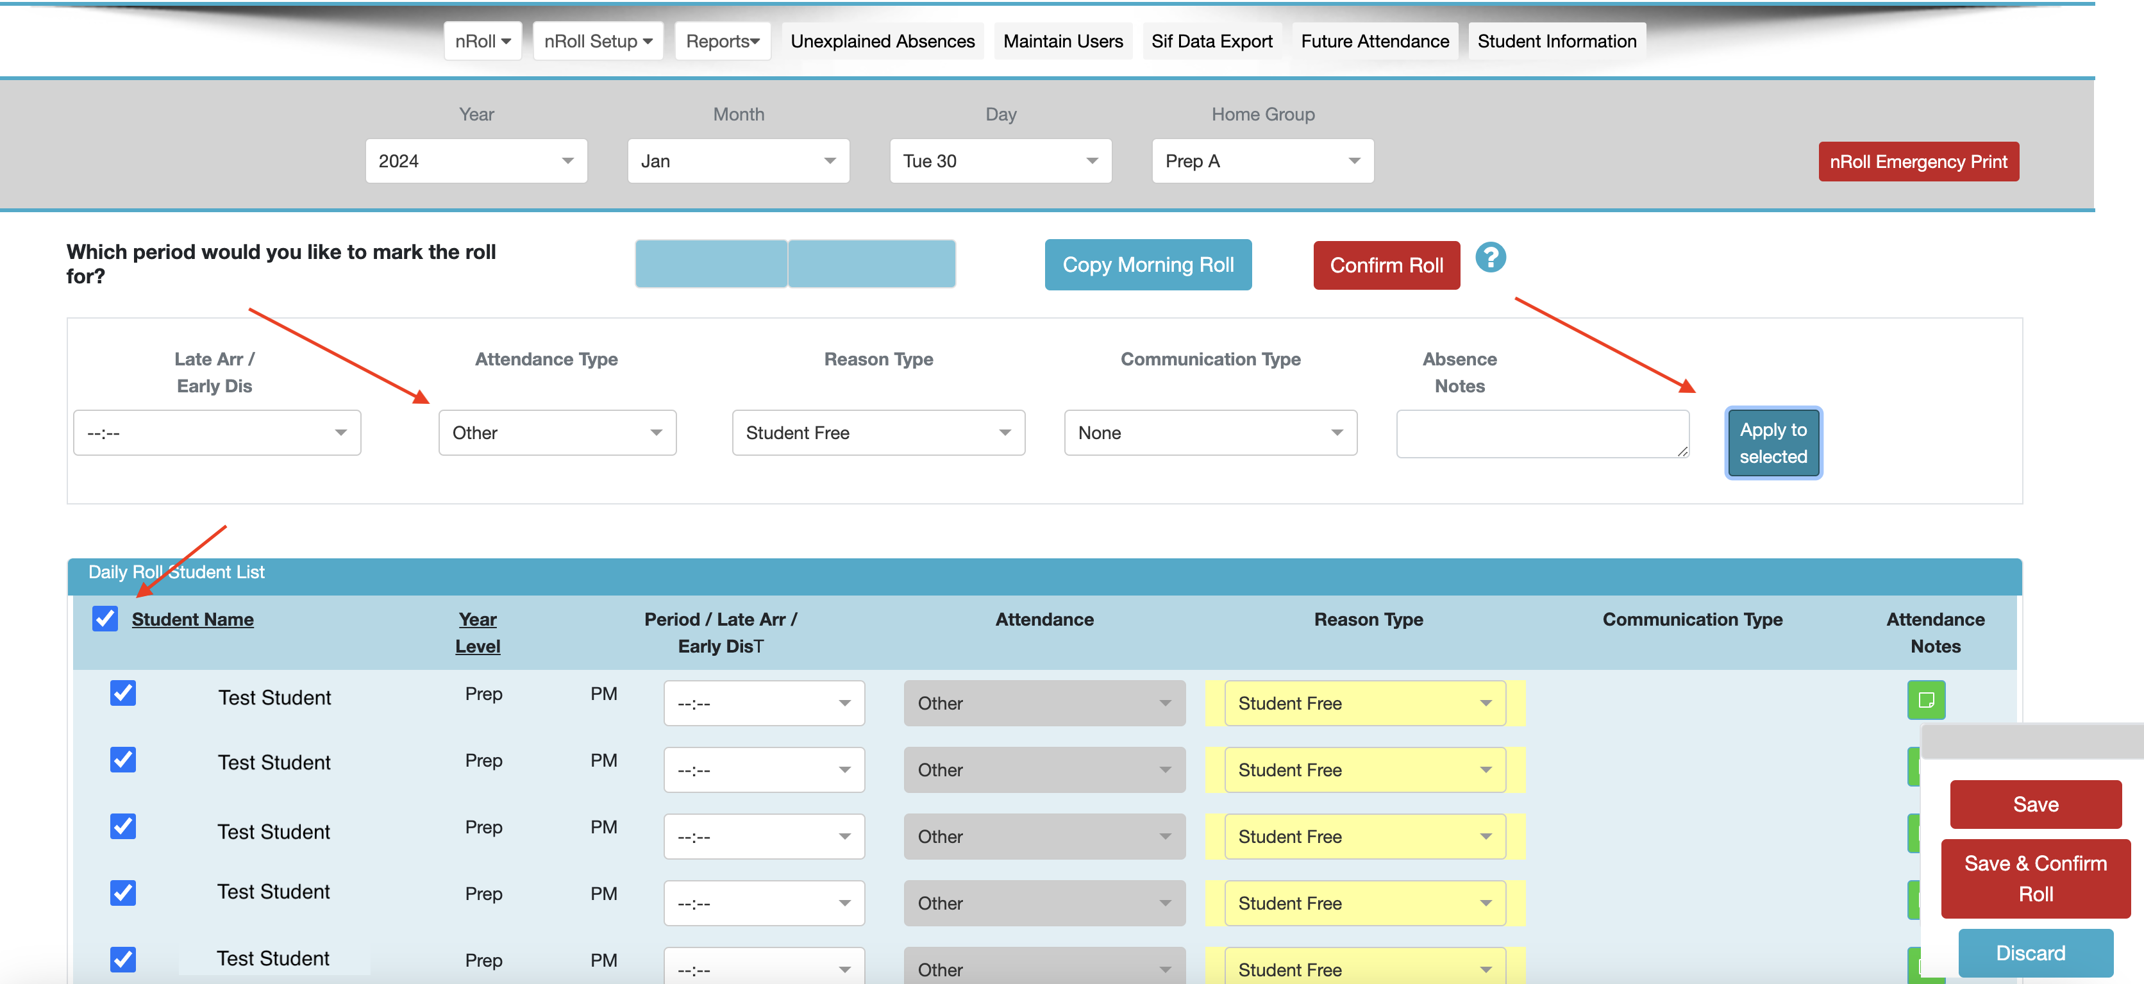The image size is (2144, 984).
Task: Open the nRoll Setup menu
Action: coord(598,41)
